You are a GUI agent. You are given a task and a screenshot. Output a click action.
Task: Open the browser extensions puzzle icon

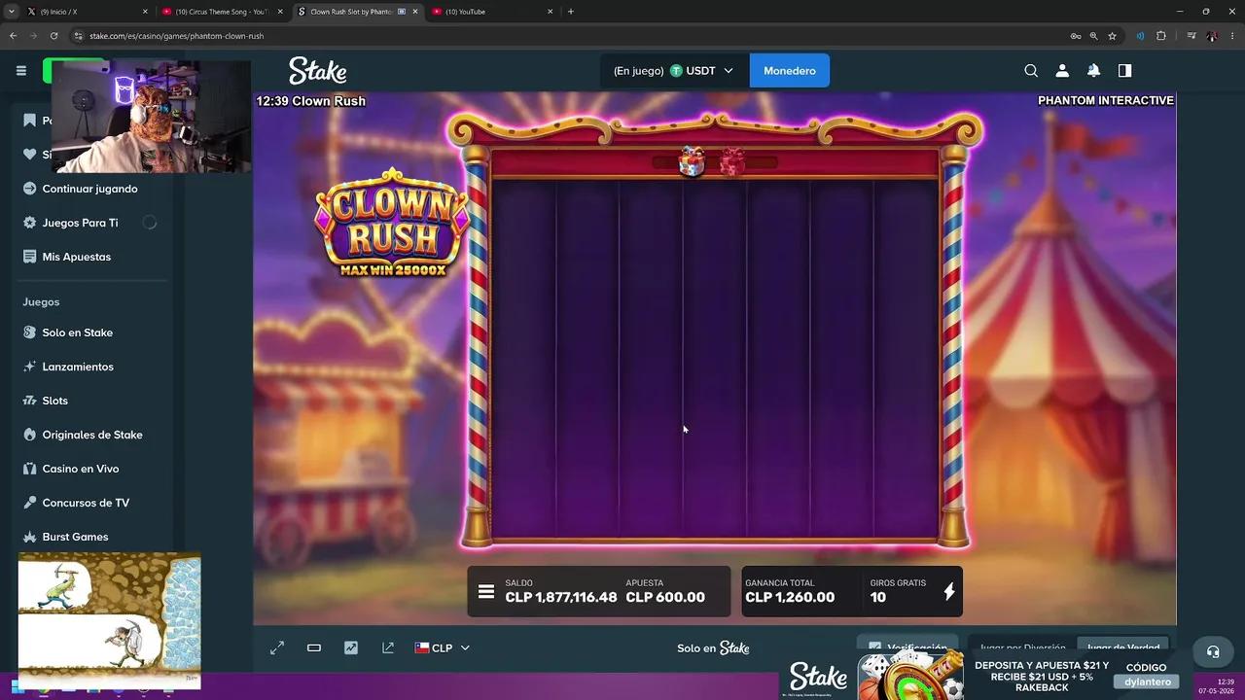pos(1160,36)
